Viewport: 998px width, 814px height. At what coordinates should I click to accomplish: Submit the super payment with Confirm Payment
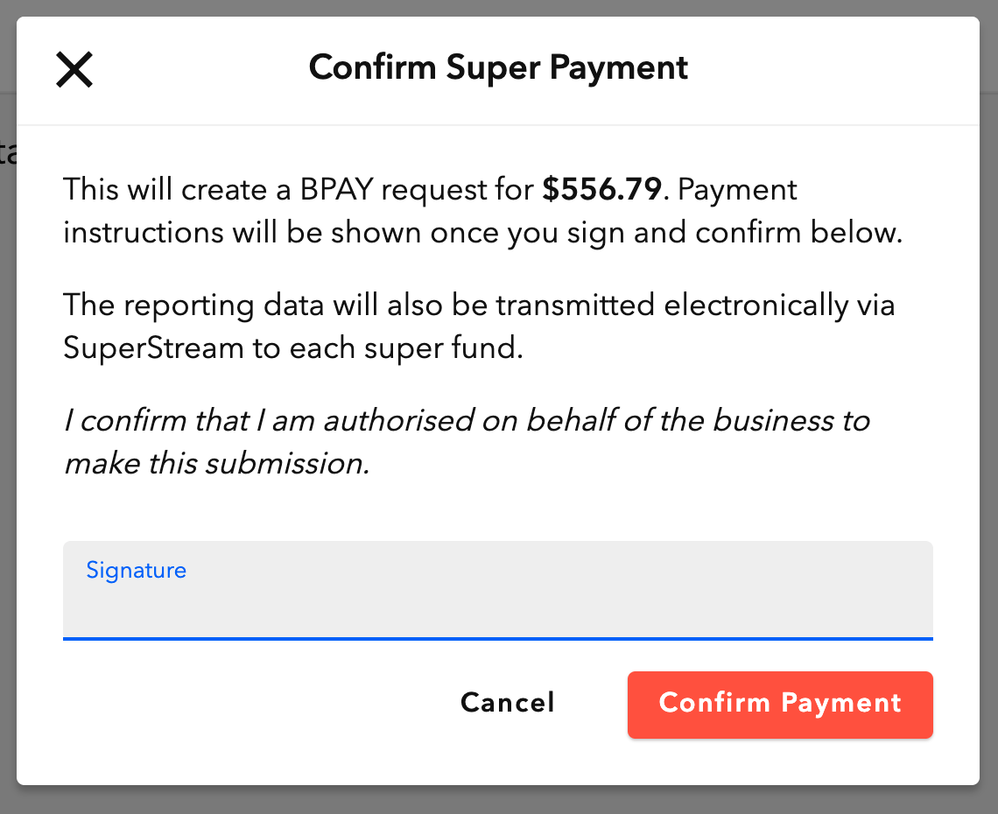pyautogui.click(x=780, y=704)
